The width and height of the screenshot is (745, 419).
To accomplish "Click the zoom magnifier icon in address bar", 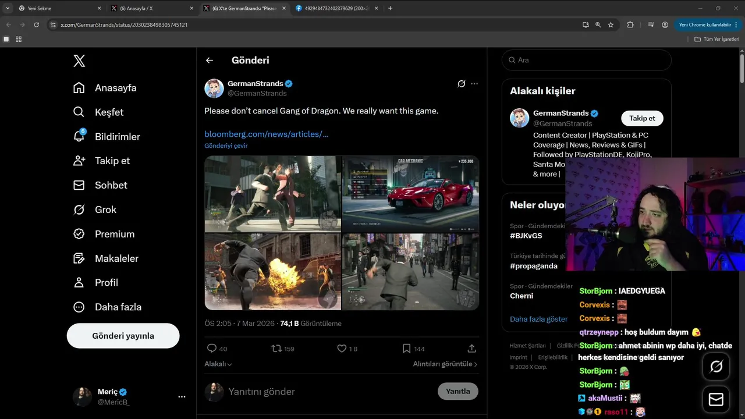I will click(598, 25).
